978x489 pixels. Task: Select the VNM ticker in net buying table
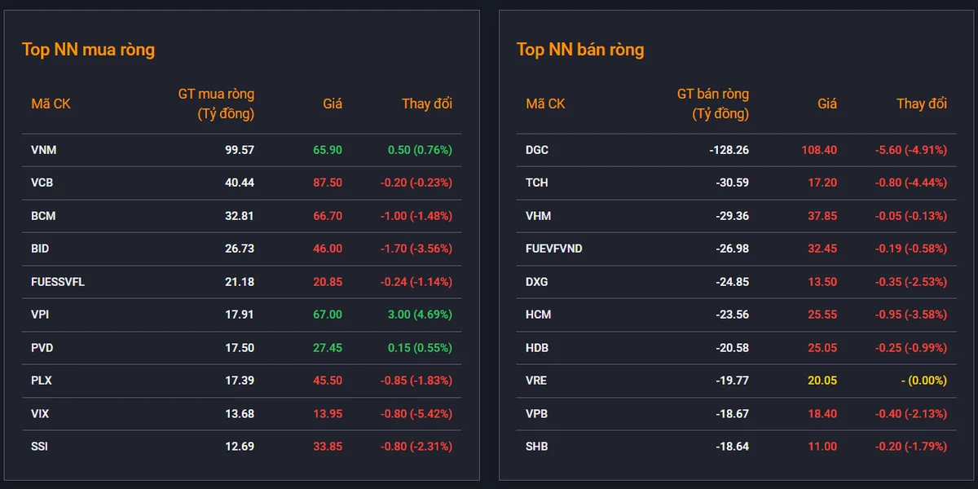tap(43, 150)
